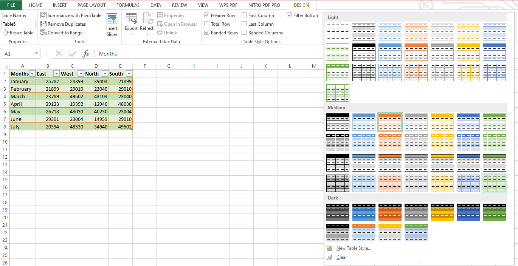This screenshot has width=518, height=266.
Task: Switch to the FORMULAS ribbon tab
Action: pos(128,5)
